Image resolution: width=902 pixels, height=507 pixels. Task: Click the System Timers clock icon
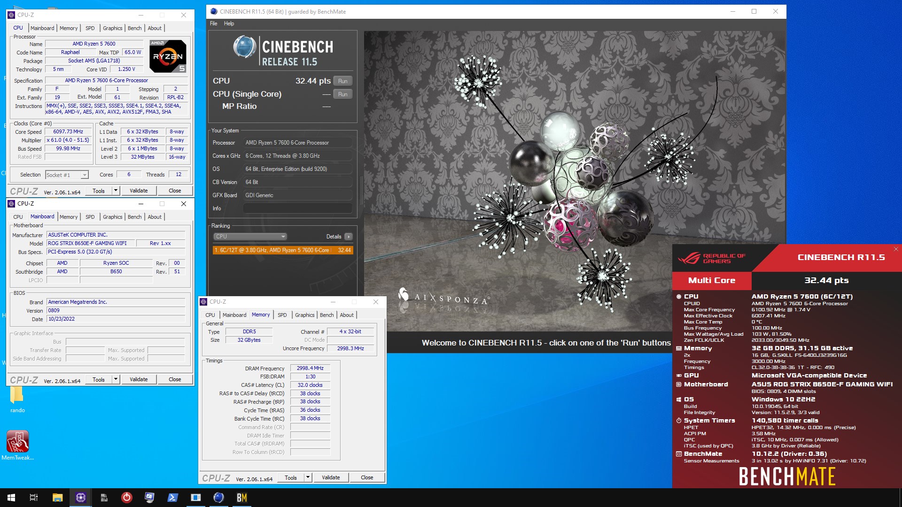click(x=679, y=421)
